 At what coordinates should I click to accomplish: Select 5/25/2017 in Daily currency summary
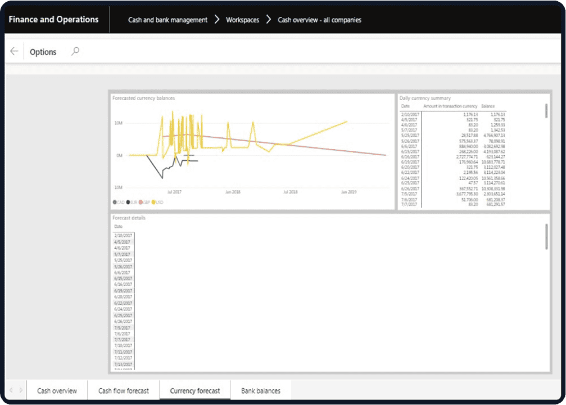coord(410,136)
